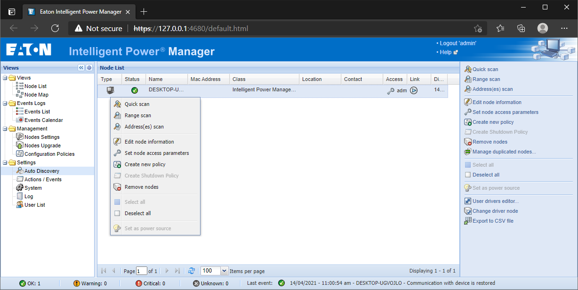Viewport: 578px width, 290px height.
Task: Collapse the Views side panel
Action: pos(81,68)
